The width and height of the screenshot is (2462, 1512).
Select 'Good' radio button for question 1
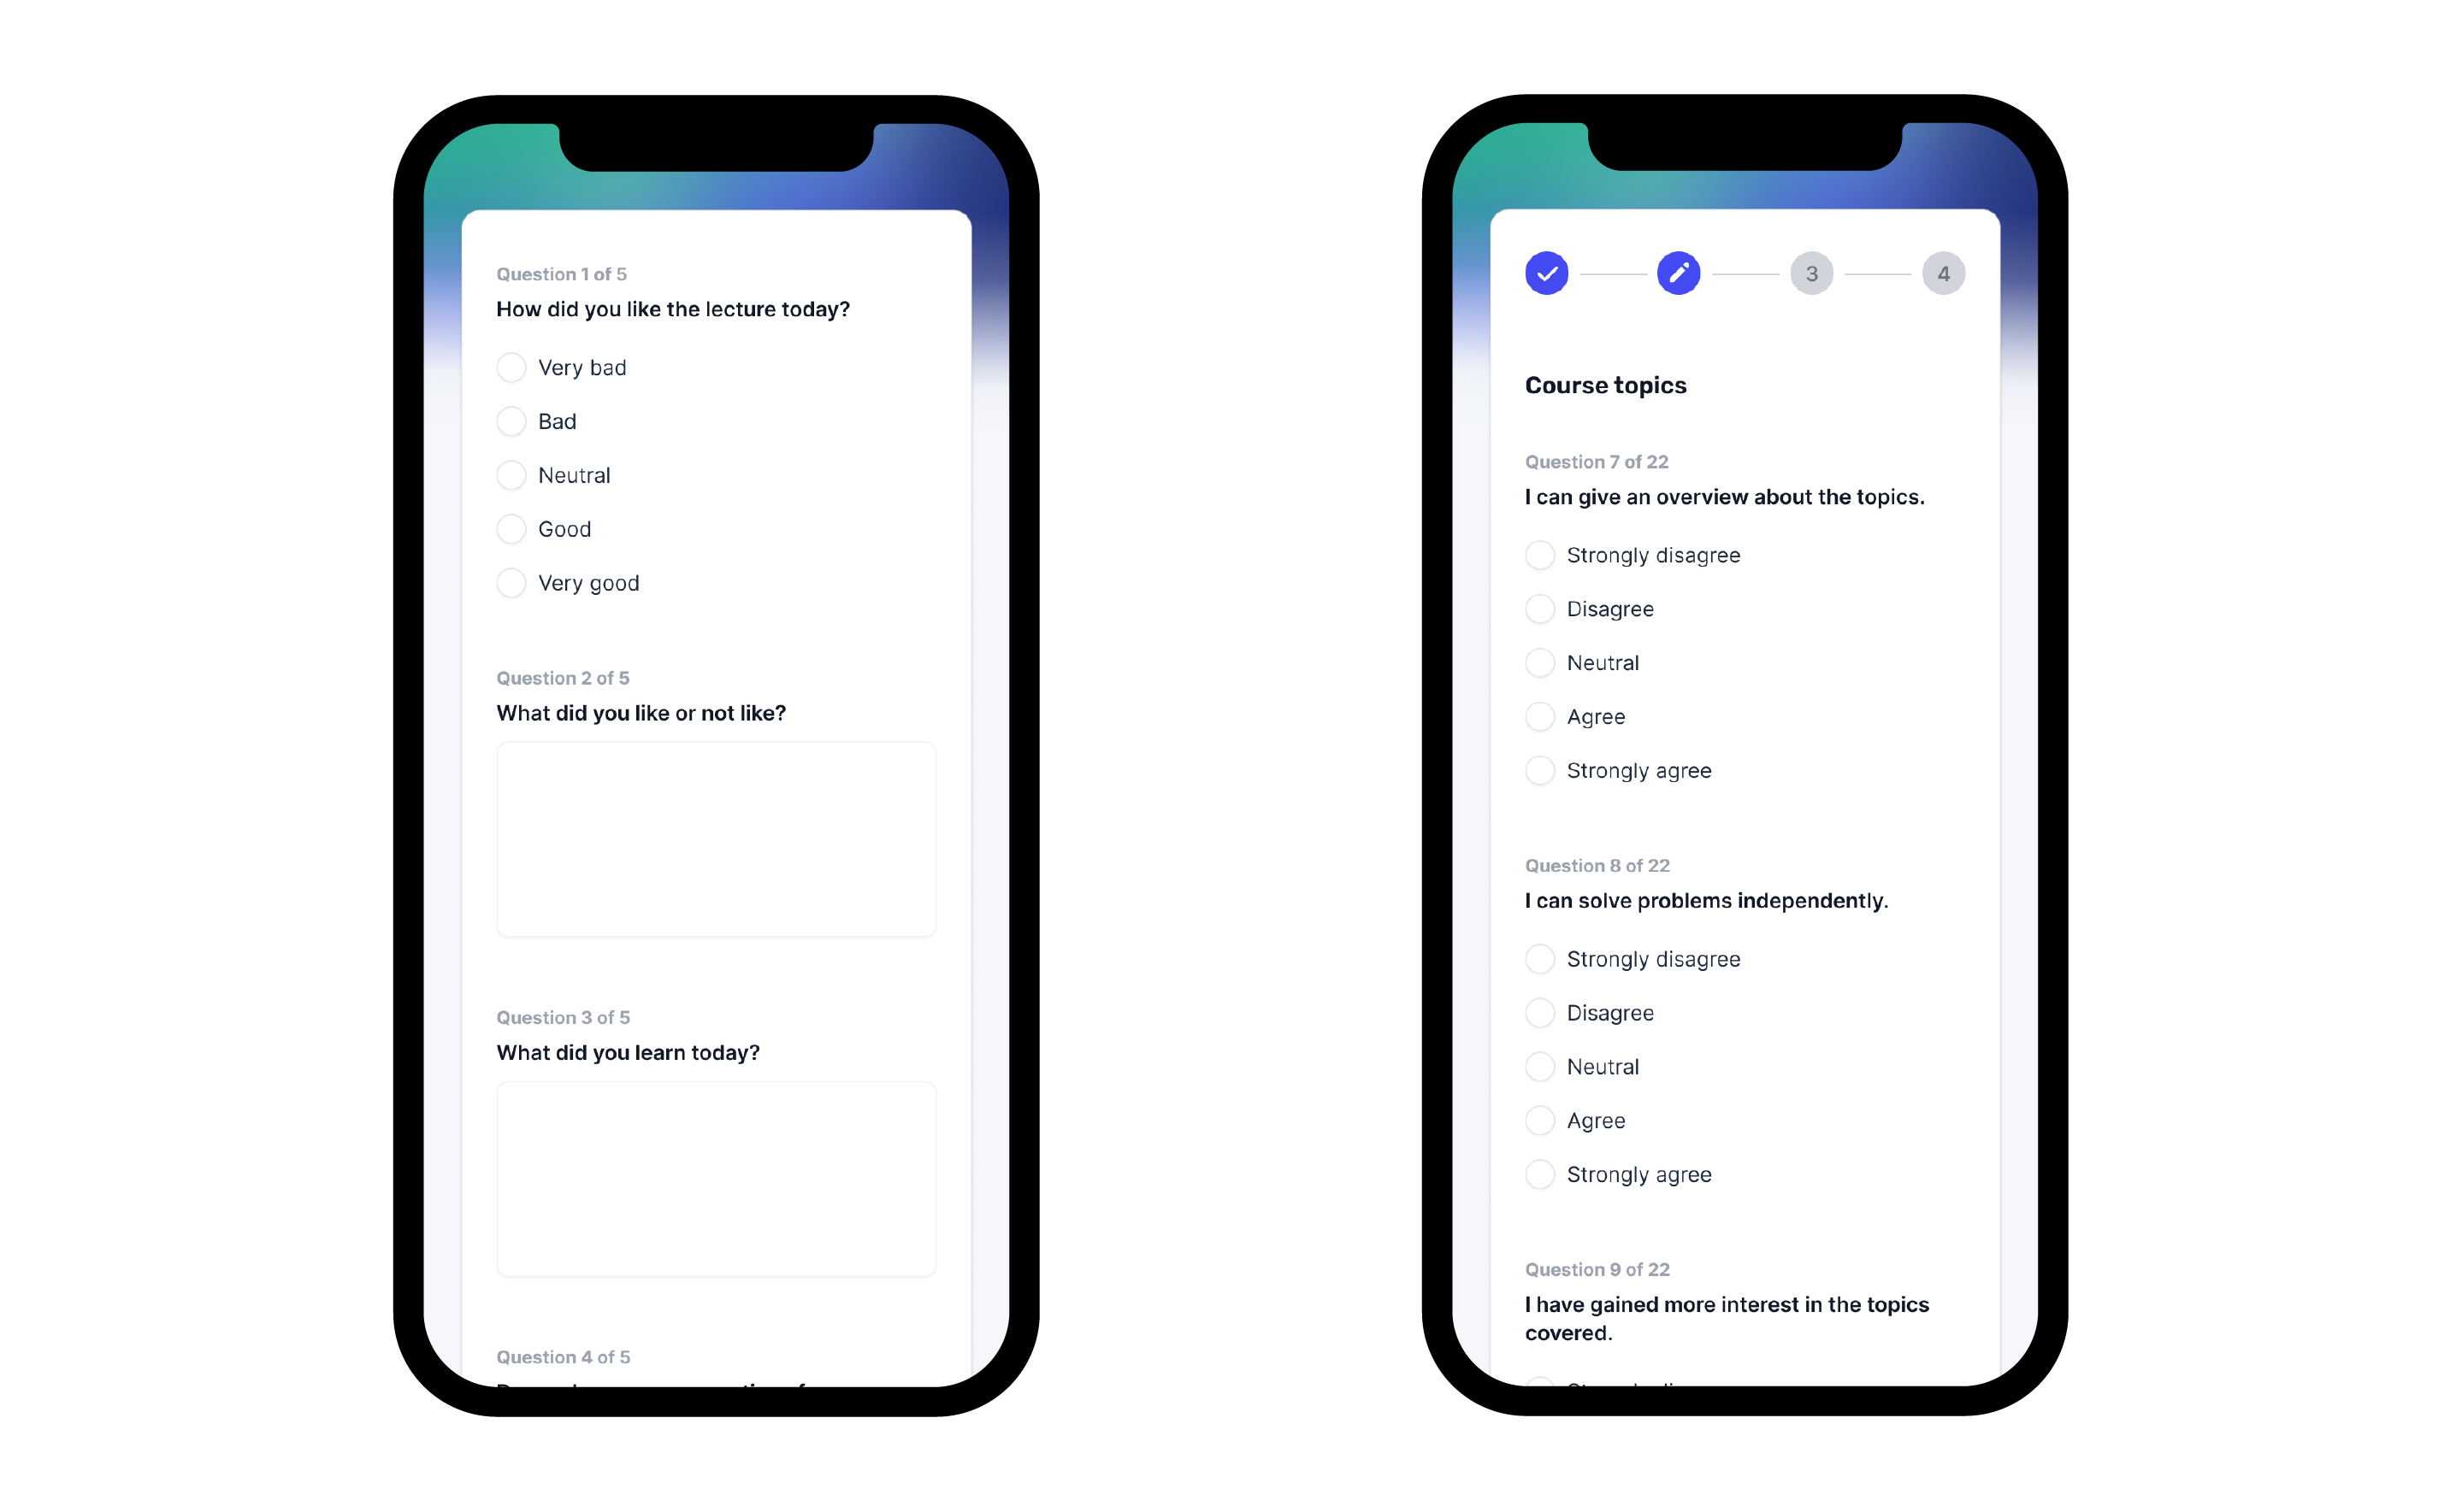510,527
